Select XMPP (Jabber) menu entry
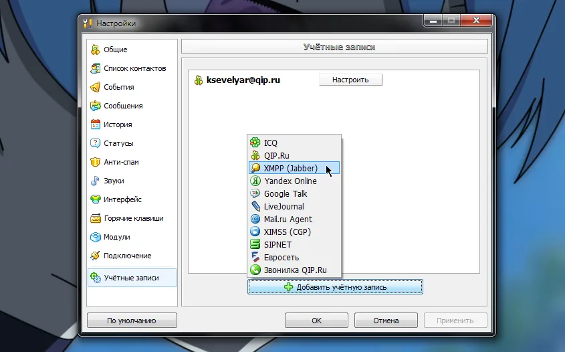 (294, 168)
